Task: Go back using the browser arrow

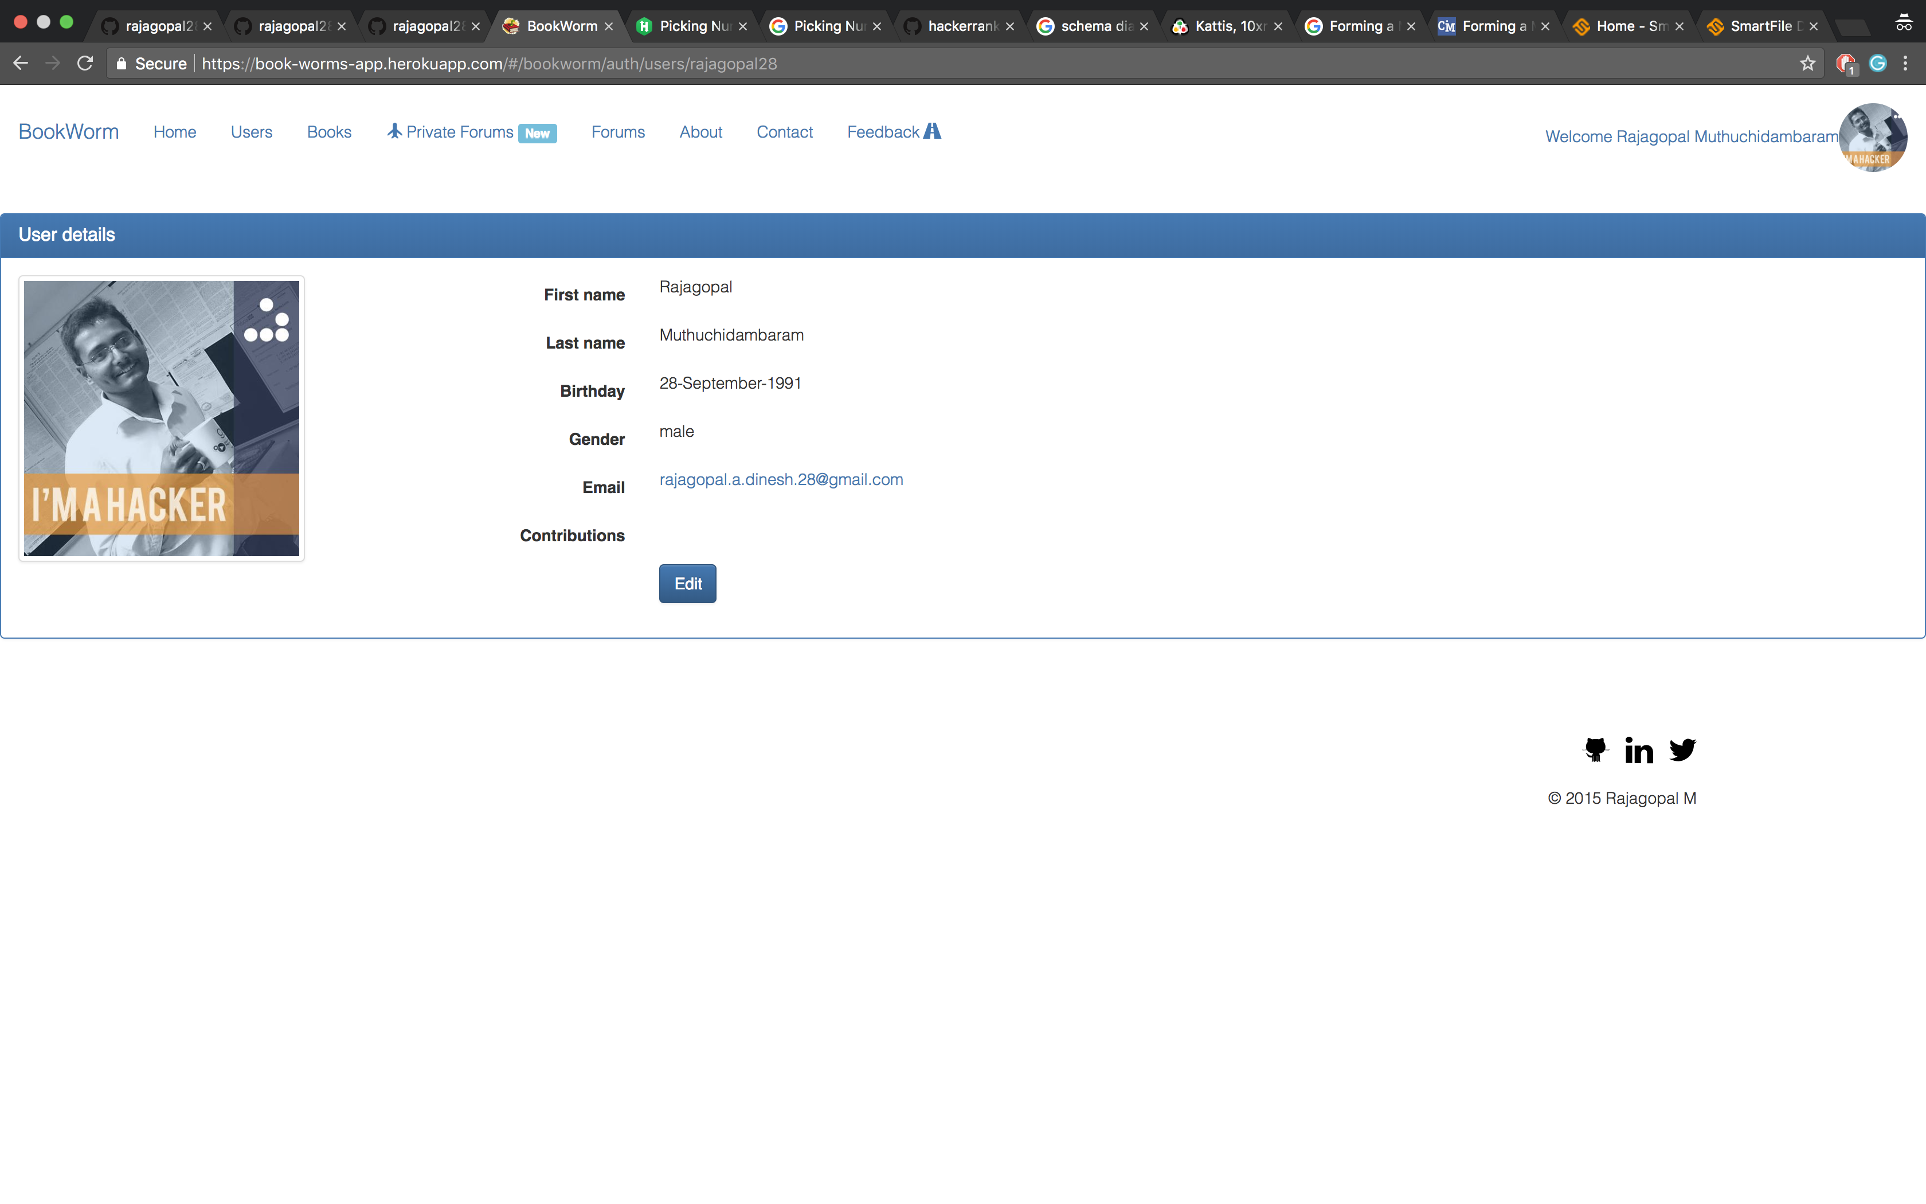Action: [x=21, y=64]
